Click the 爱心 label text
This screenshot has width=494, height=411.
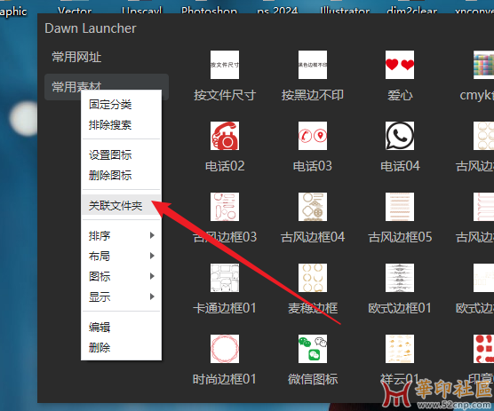point(400,95)
